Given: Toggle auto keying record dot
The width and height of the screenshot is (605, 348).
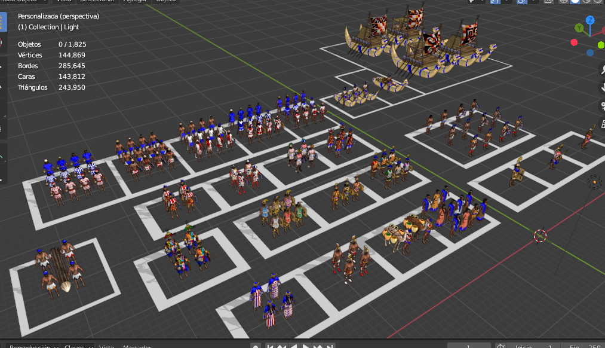Looking at the screenshot, I should click(x=256, y=346).
